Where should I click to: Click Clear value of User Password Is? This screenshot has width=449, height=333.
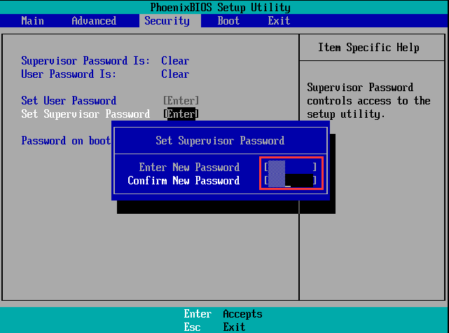point(175,74)
